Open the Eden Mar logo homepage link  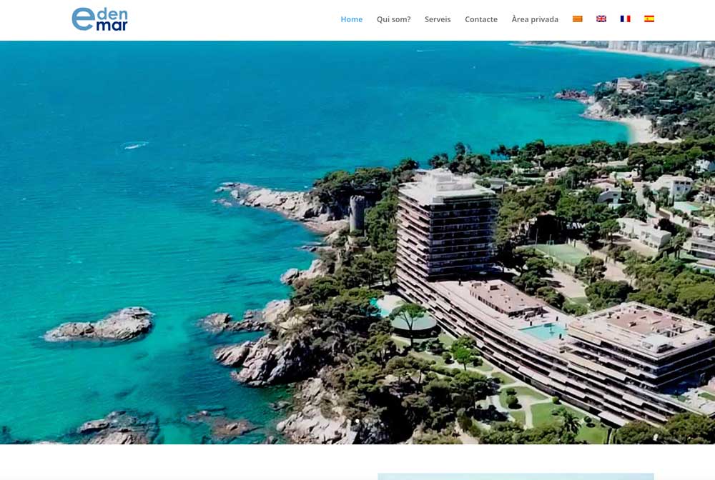100,19
